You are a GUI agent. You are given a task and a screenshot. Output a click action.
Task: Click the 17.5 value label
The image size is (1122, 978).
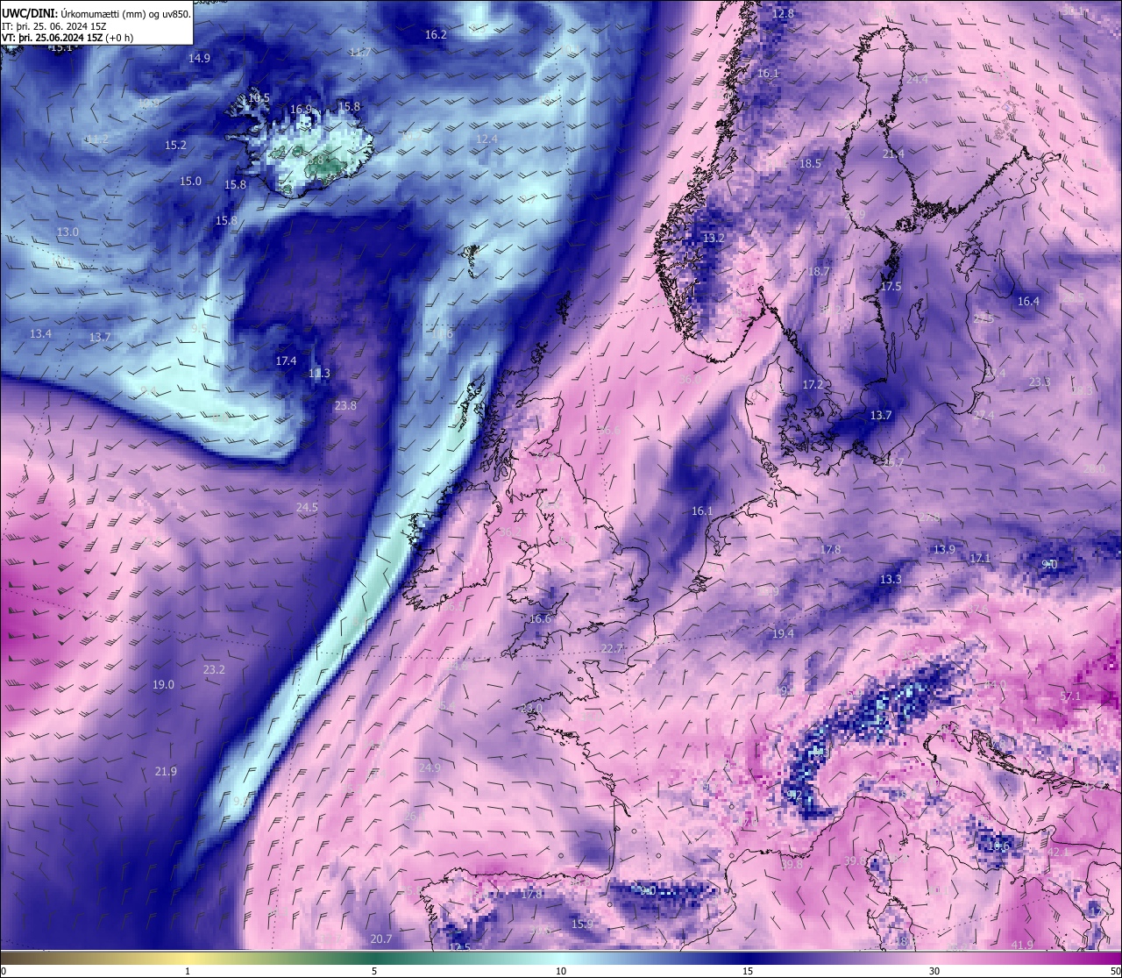[x=891, y=287]
